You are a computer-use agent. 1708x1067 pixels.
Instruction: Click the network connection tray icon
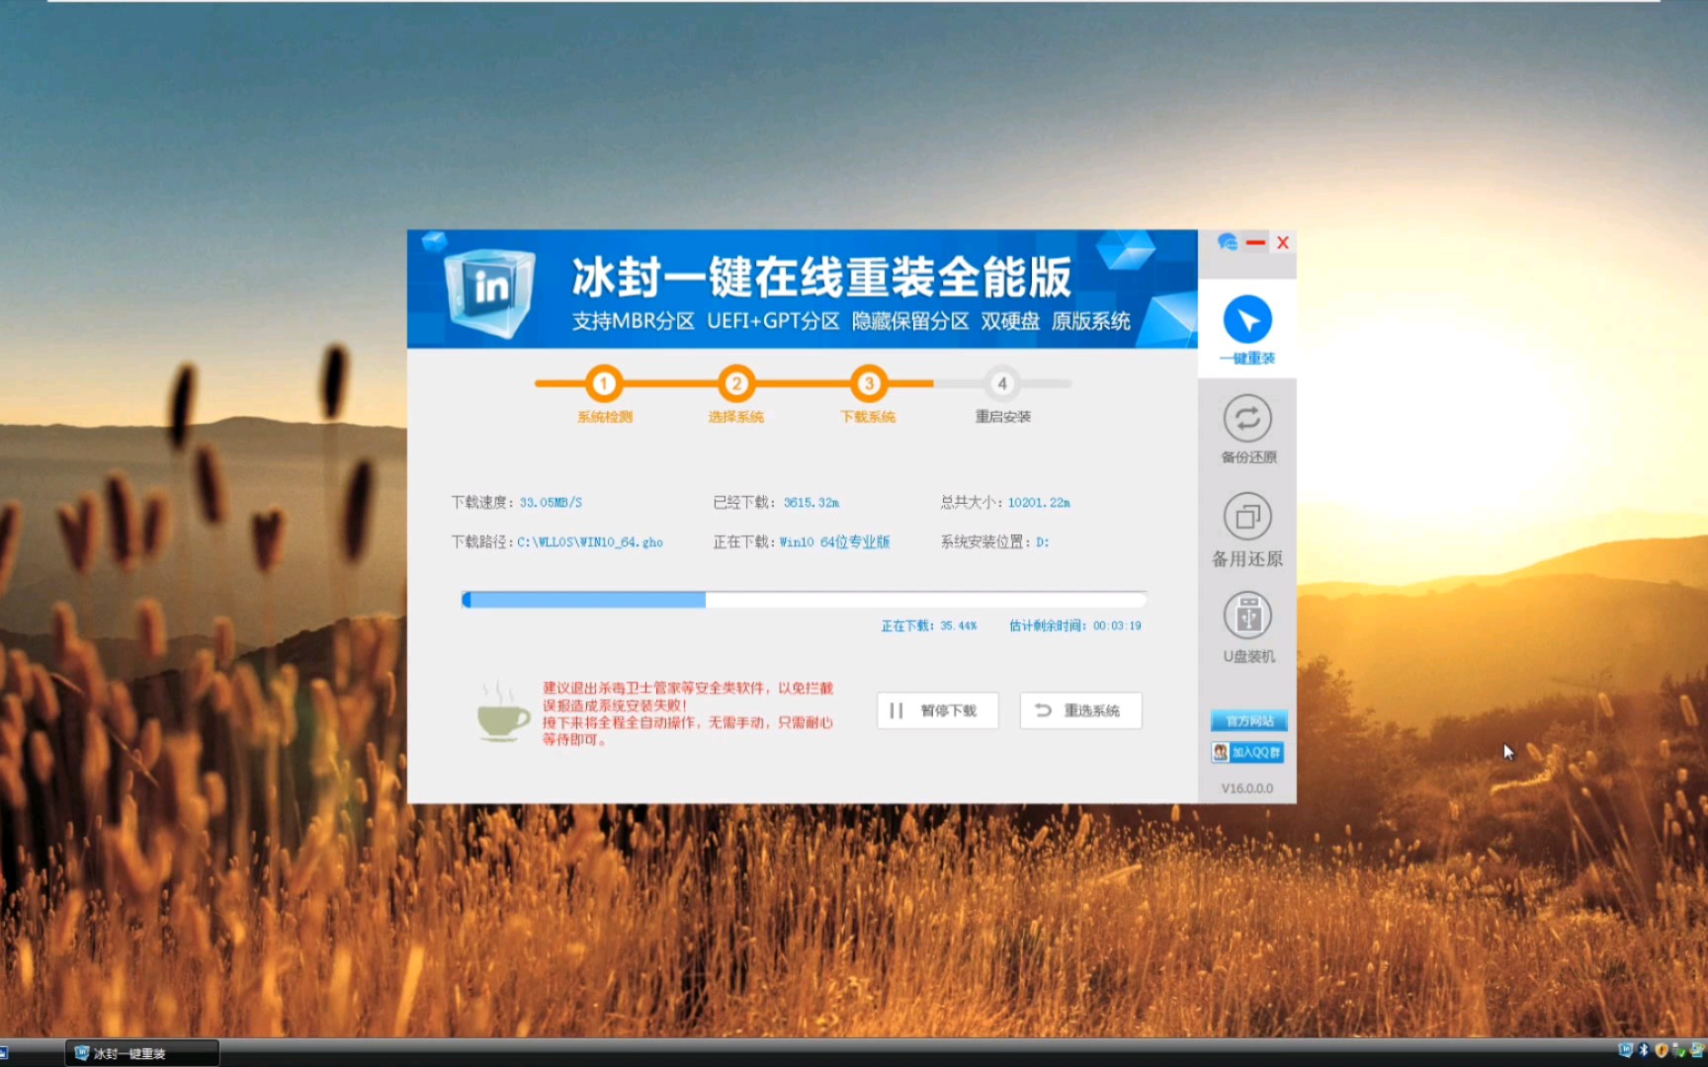point(1697,1050)
